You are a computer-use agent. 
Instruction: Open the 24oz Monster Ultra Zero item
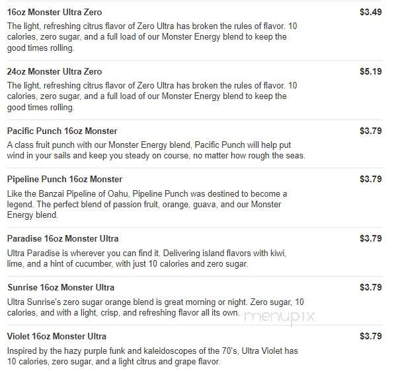point(54,71)
